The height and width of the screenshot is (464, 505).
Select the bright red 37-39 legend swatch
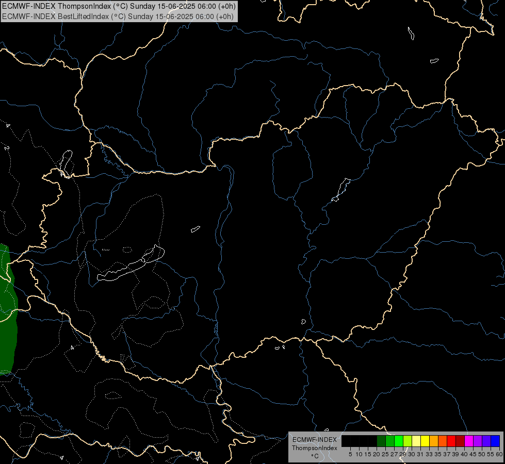(451, 441)
